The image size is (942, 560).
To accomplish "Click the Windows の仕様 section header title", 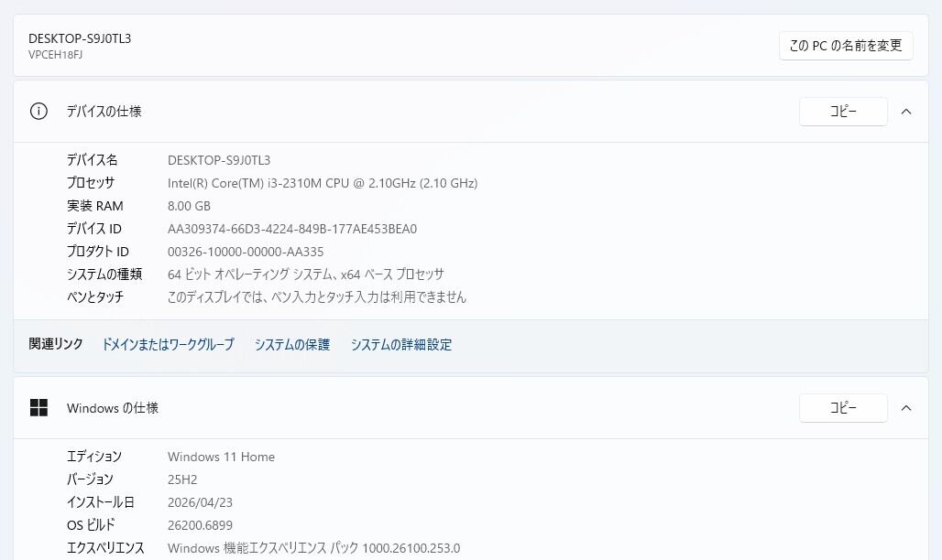I will pyautogui.click(x=113, y=408).
